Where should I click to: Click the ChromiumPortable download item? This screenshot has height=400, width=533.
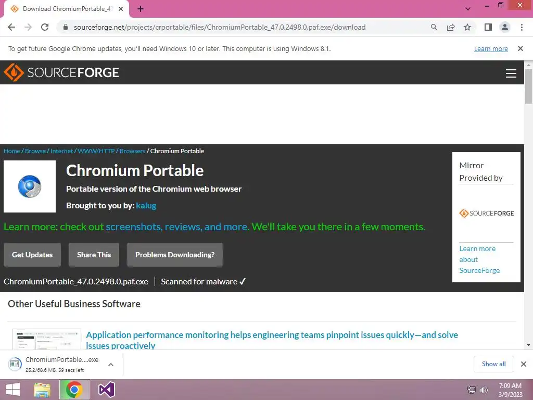(x=54, y=364)
